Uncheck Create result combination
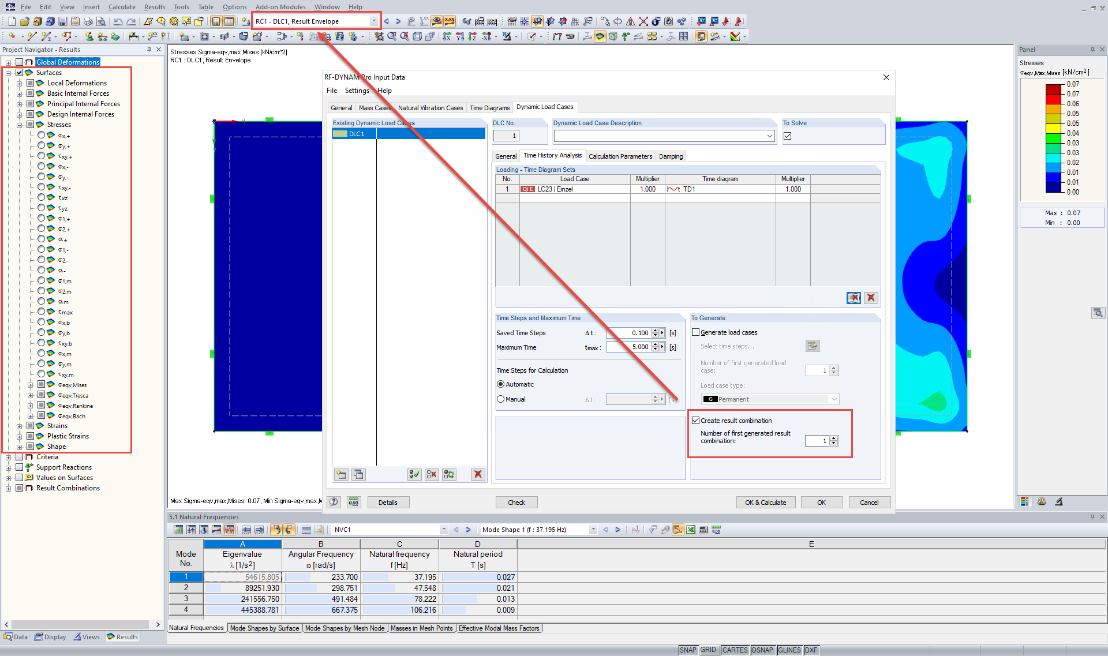The width and height of the screenshot is (1108, 656). [x=696, y=420]
